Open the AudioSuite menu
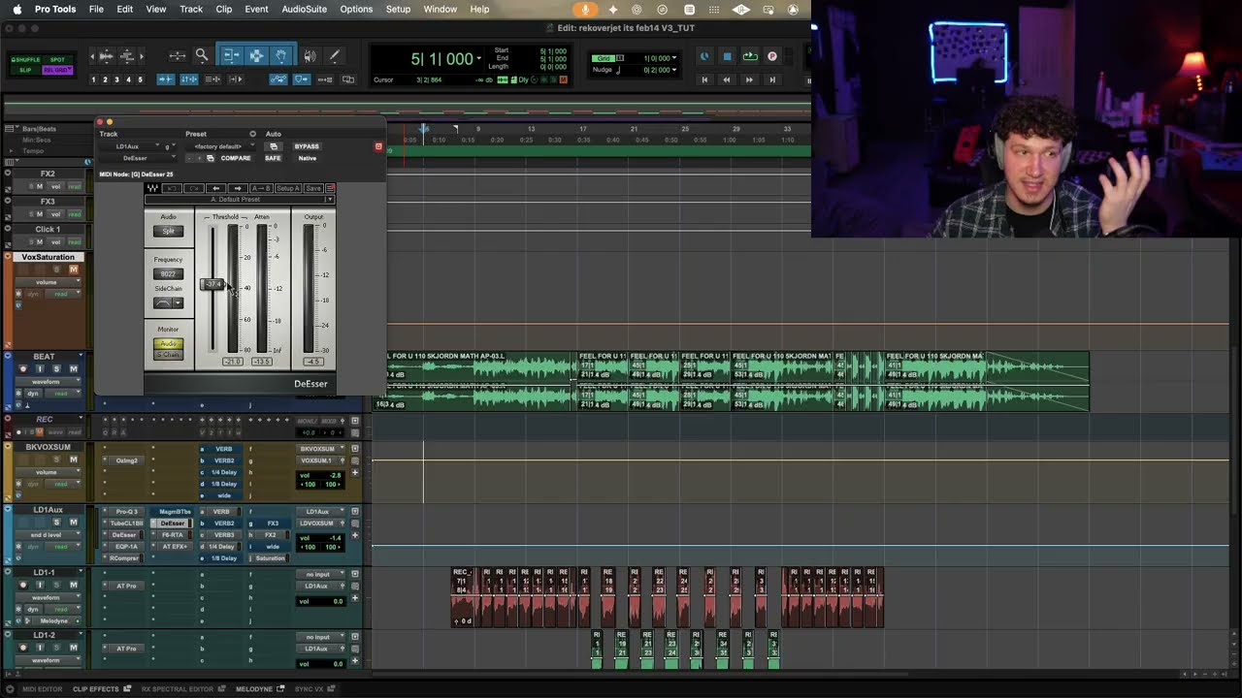Viewport: 1242px width, 698px height. (304, 9)
